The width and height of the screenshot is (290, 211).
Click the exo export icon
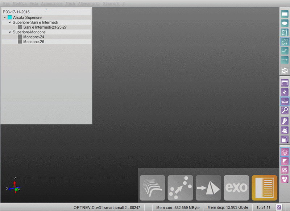pyautogui.click(x=236, y=187)
